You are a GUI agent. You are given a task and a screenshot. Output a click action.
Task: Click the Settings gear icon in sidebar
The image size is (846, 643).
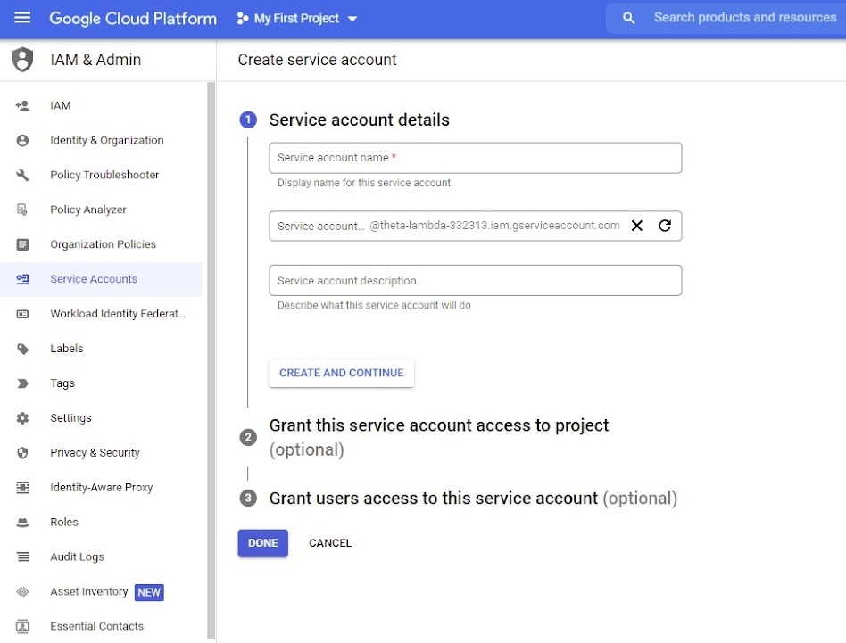click(22, 417)
